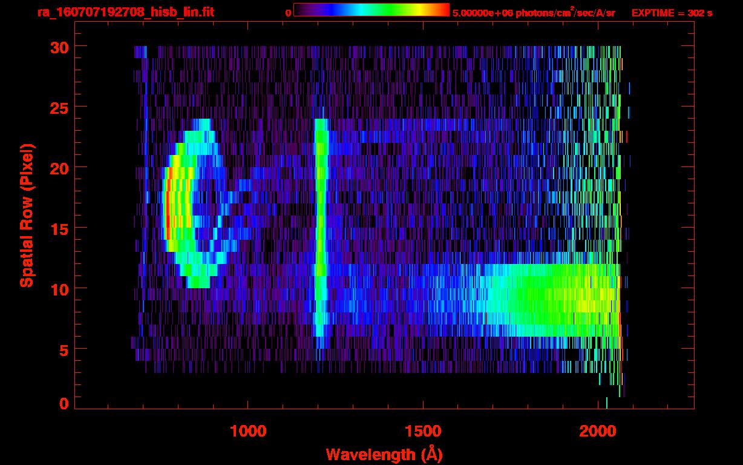Click x-axis tick label 1000
The height and width of the screenshot is (465, 743).
pyautogui.click(x=248, y=431)
